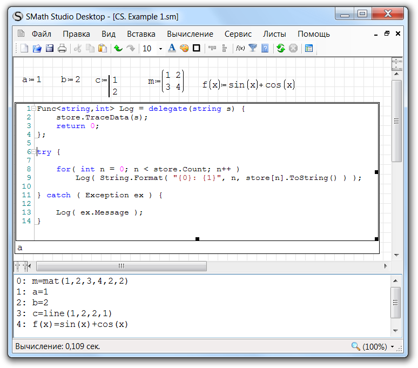This screenshot has height=368, width=418.
Task: Collapse the try block at line 6
Action: point(34,152)
